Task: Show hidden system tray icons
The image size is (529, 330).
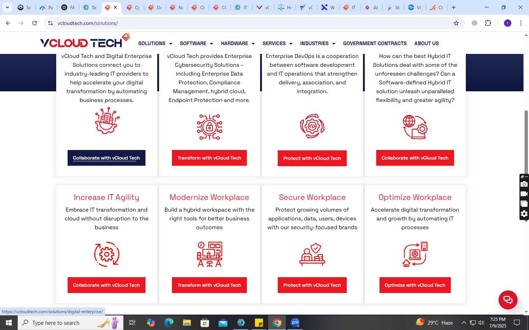Action: pyautogui.click(x=464, y=323)
